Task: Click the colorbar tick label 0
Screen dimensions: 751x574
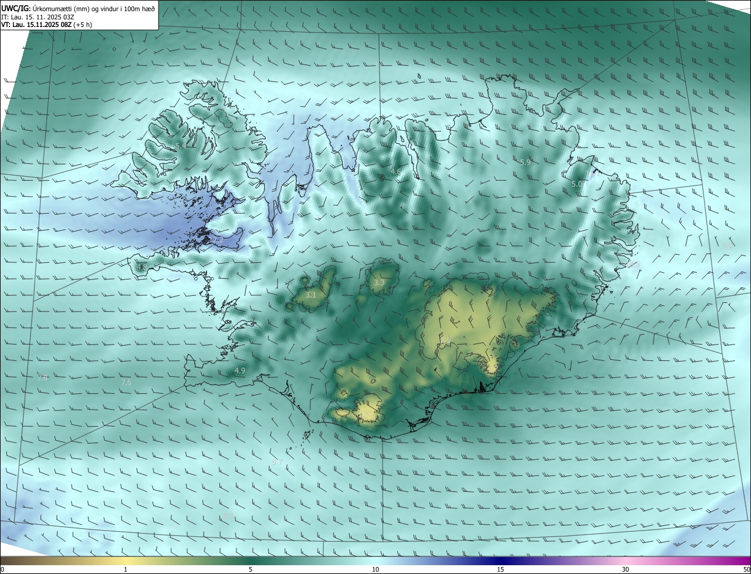Action: click(2, 569)
